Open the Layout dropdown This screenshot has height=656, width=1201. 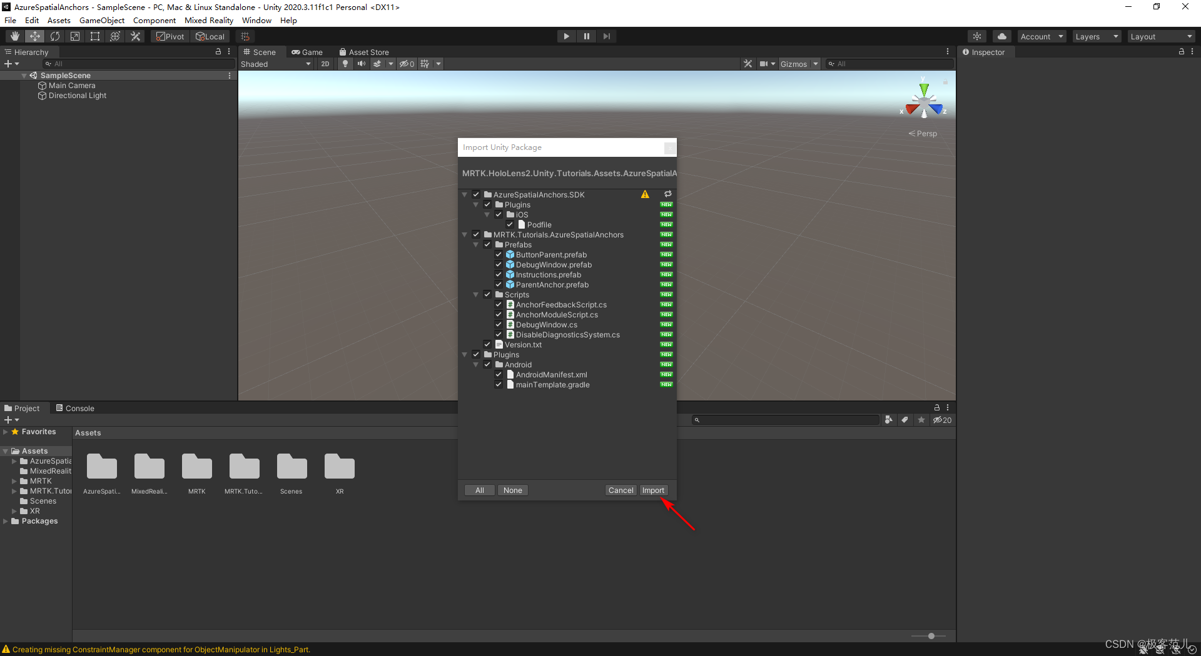click(x=1162, y=36)
